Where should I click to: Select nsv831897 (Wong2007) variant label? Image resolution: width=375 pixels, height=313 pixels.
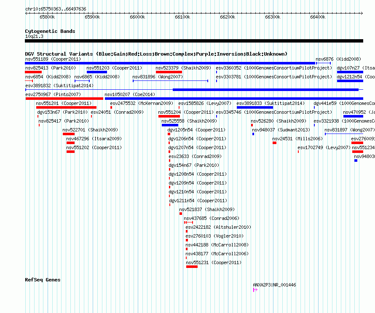click(x=350, y=130)
